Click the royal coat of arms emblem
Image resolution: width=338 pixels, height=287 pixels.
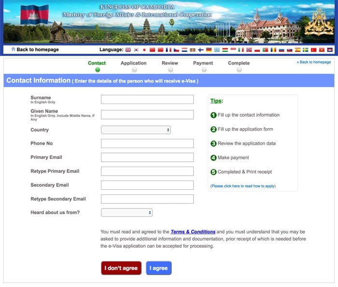coord(319,22)
